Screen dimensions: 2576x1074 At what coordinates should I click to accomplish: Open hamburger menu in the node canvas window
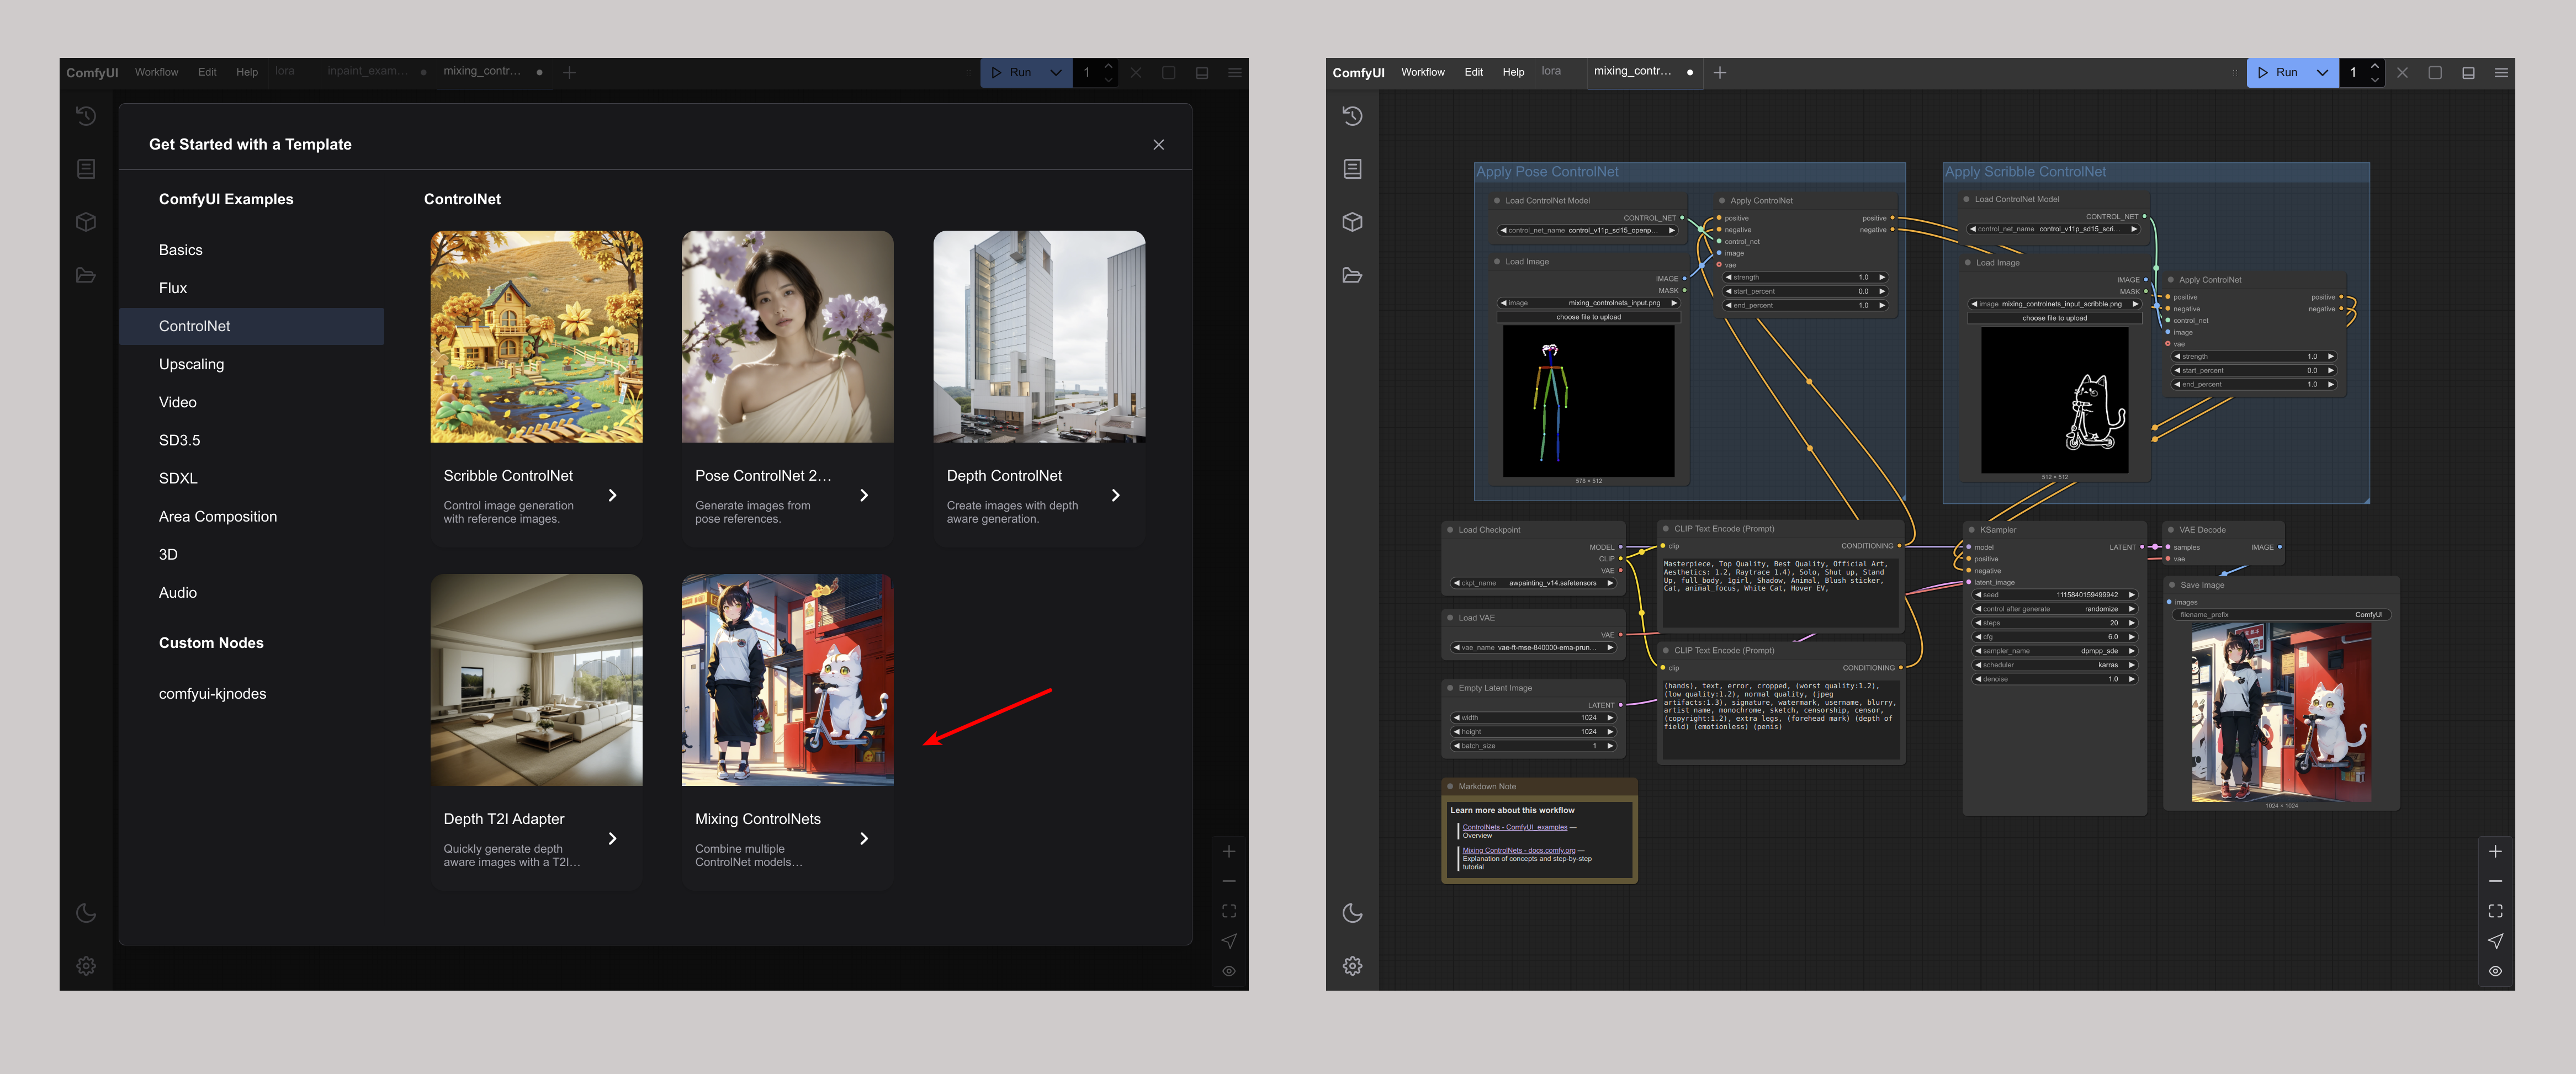[2500, 72]
